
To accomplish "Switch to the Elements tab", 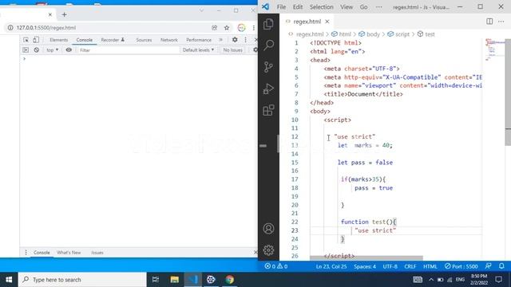I will tap(59, 40).
